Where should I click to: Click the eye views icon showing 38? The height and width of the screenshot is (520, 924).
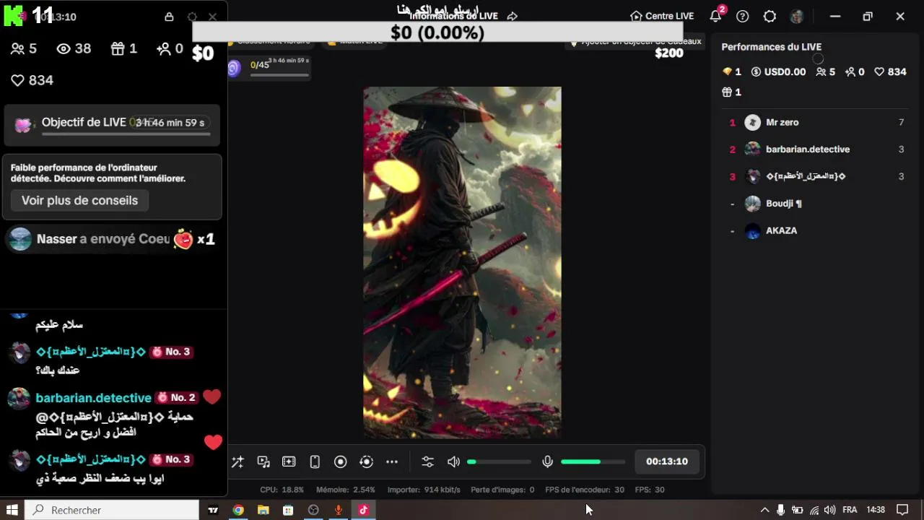point(64,48)
